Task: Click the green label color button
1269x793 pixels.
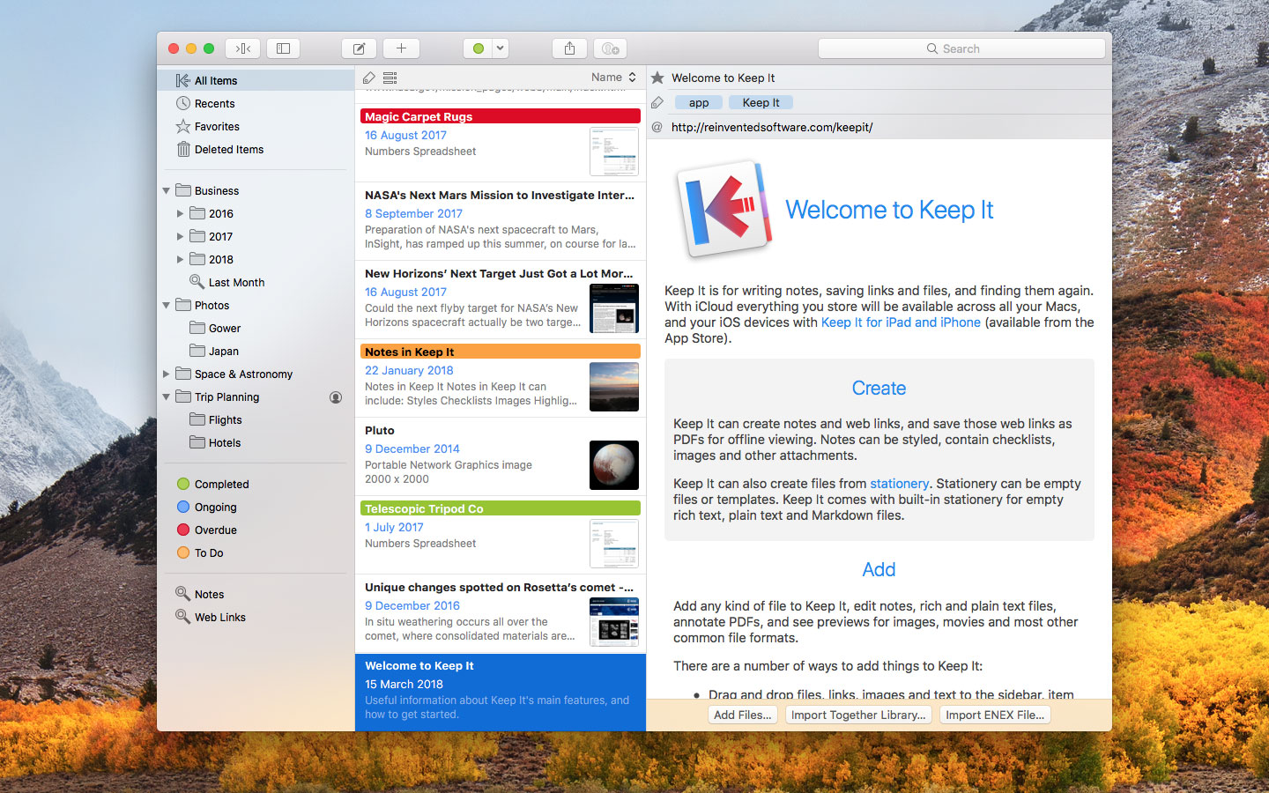Action: 478,48
